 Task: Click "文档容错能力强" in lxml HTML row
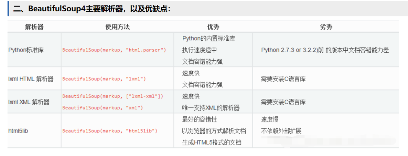(202, 85)
